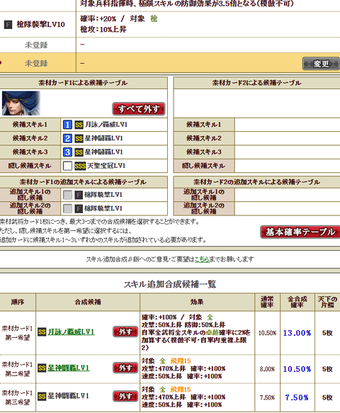Click the SS rank icon in the 候補スキル3 row
Viewport: 340px width, 413px height.
pos(79,152)
